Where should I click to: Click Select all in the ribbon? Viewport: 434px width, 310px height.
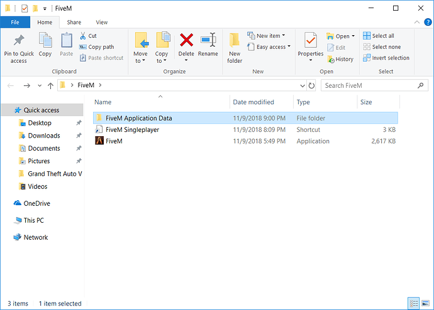click(x=378, y=36)
